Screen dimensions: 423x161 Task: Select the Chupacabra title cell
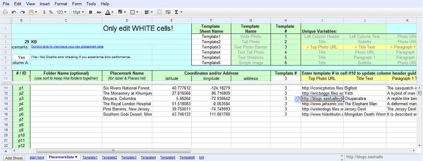pos(365,99)
